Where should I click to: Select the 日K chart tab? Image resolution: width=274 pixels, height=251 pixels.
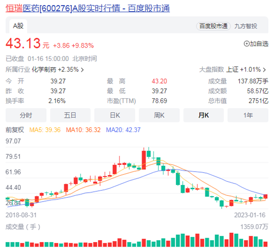click(x=115, y=115)
